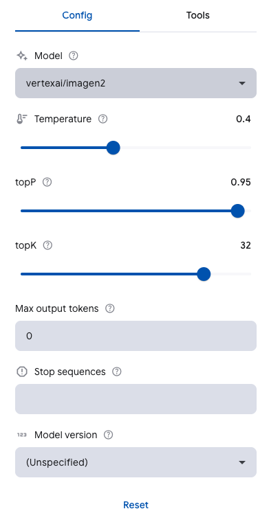Open the vertexai/imagen2 model dropdown
This screenshot has height=522, width=269.
tap(136, 83)
